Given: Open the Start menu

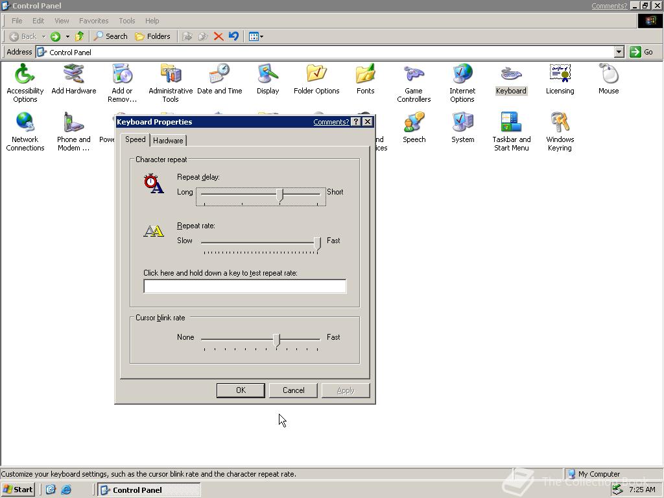Looking at the screenshot, I should (18, 490).
